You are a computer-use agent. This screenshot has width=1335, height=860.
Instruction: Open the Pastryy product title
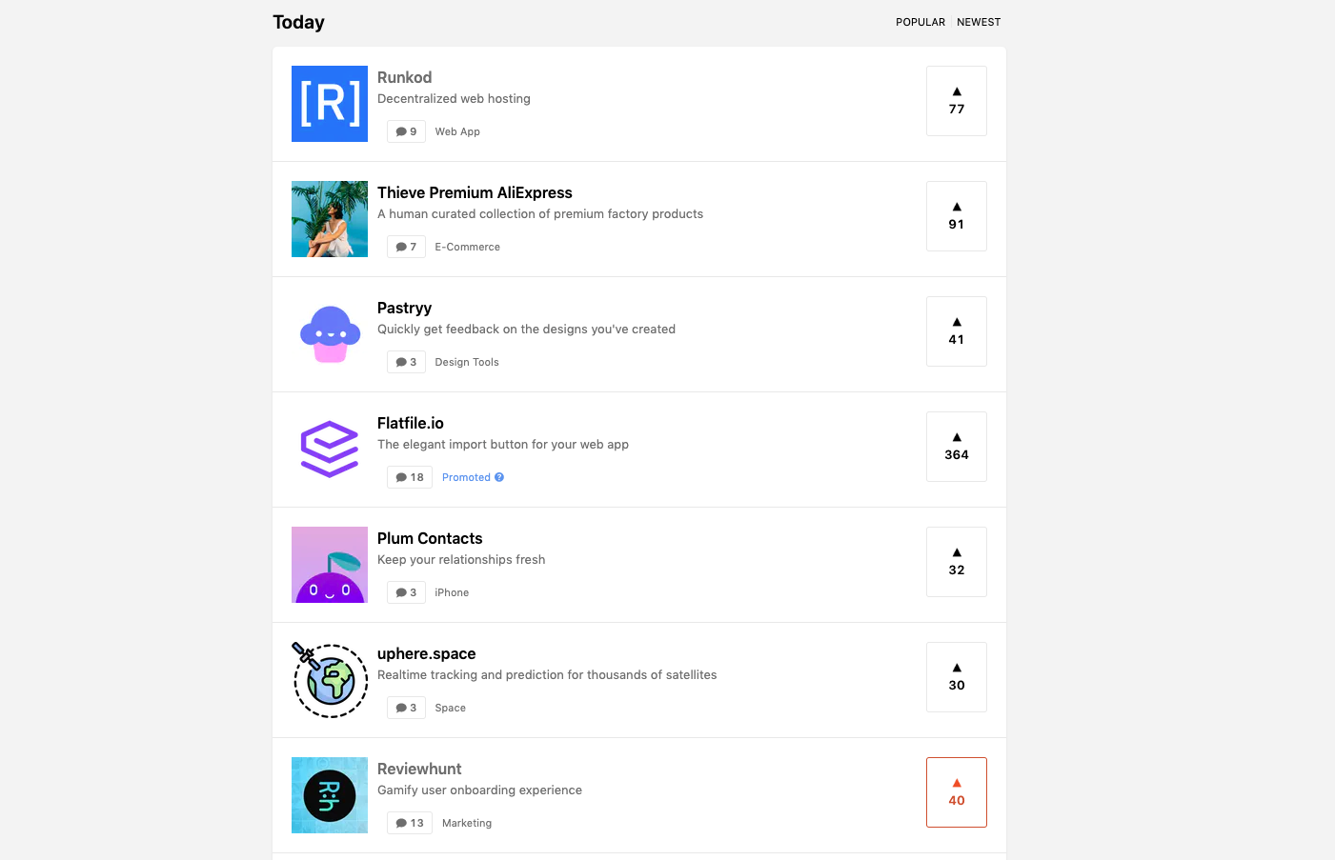click(x=404, y=308)
